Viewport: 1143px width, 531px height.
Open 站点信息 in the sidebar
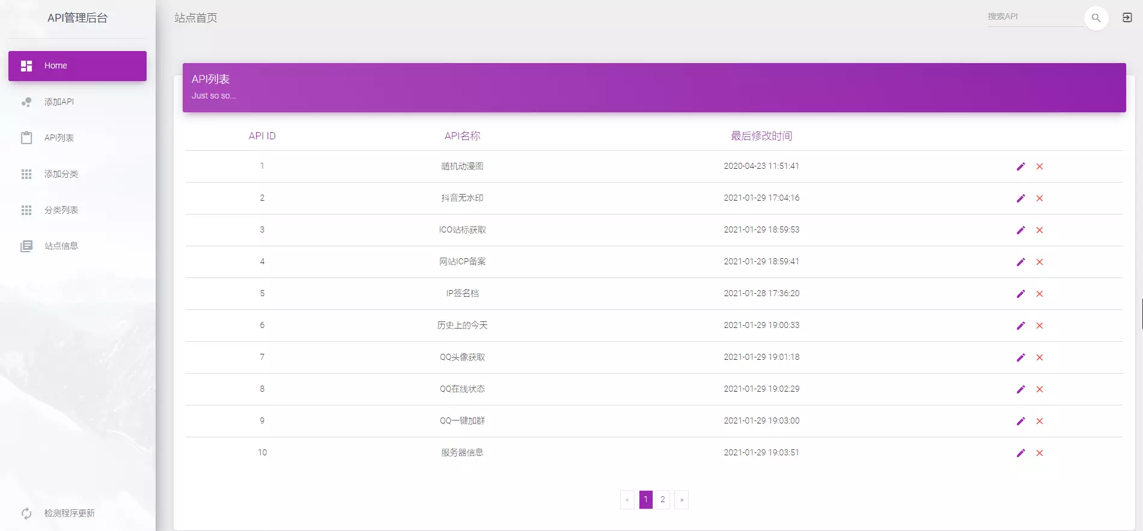(78, 246)
